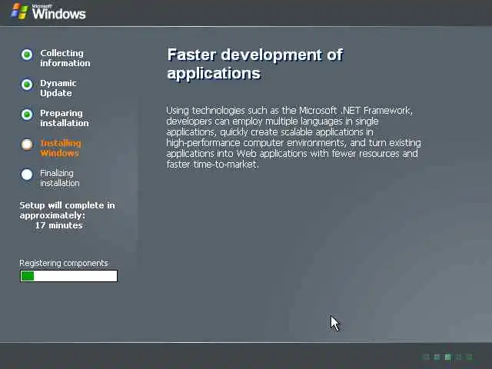Click the orange 'Installing Windows' step label
The width and height of the screenshot is (492, 369).
tap(61, 148)
